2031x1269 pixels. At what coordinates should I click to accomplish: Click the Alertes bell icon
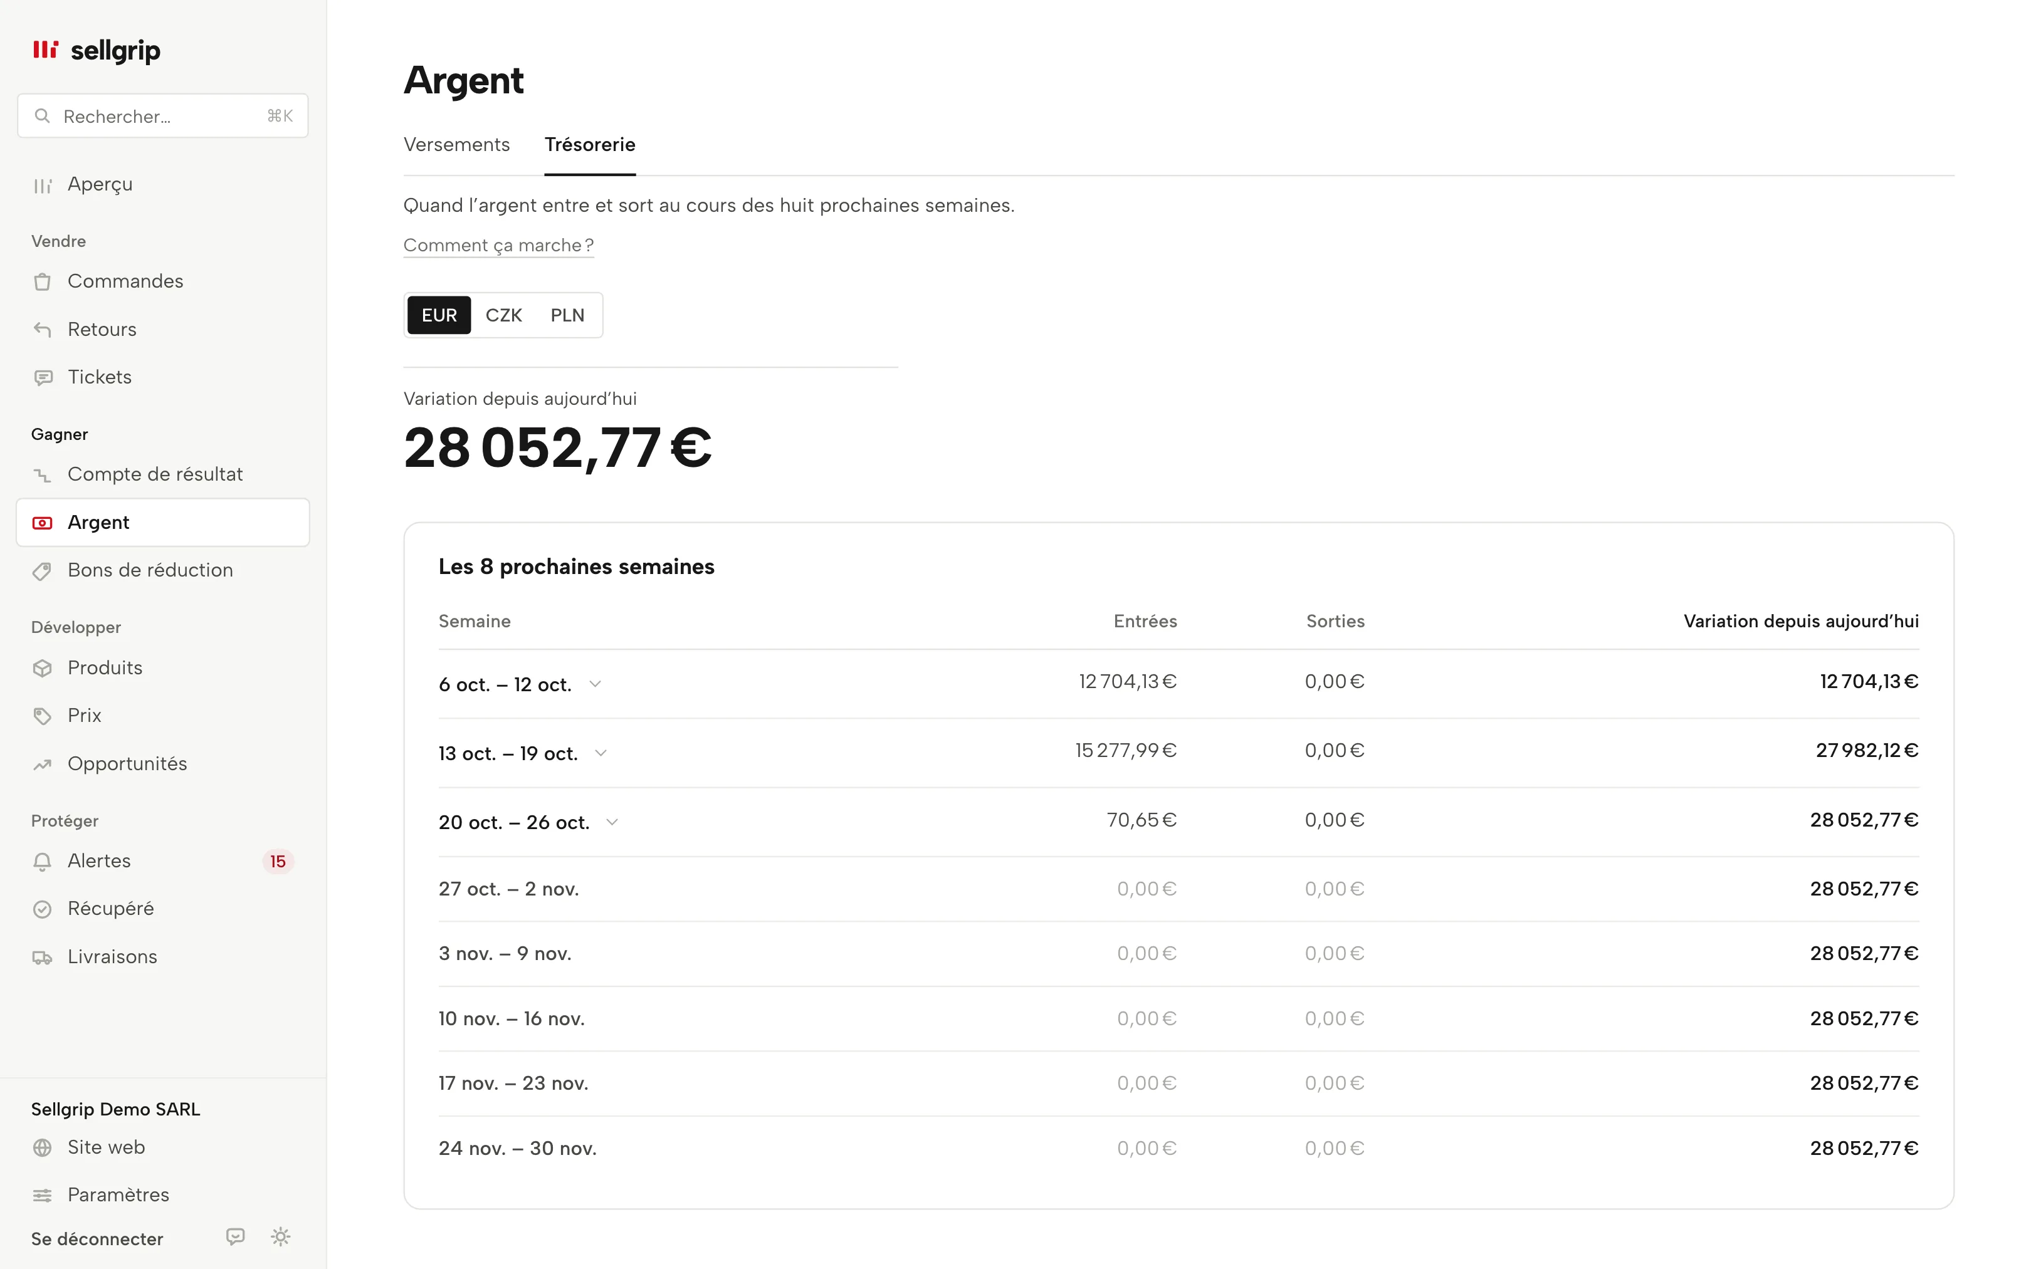[x=43, y=861]
